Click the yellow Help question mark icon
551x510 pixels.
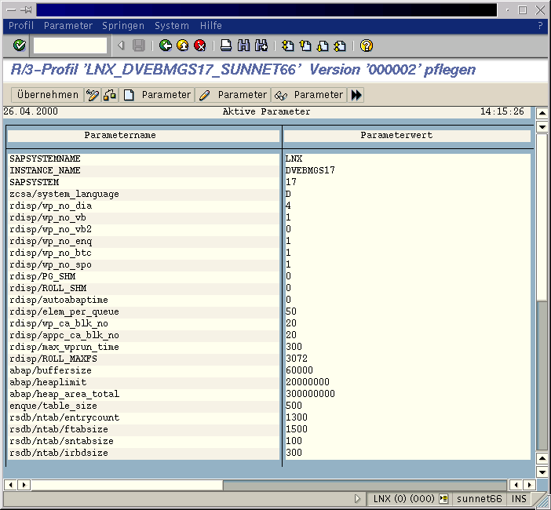click(x=366, y=46)
